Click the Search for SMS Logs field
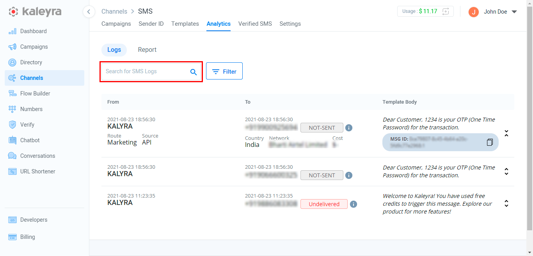Viewport: 533px width, 256px height. (151, 72)
